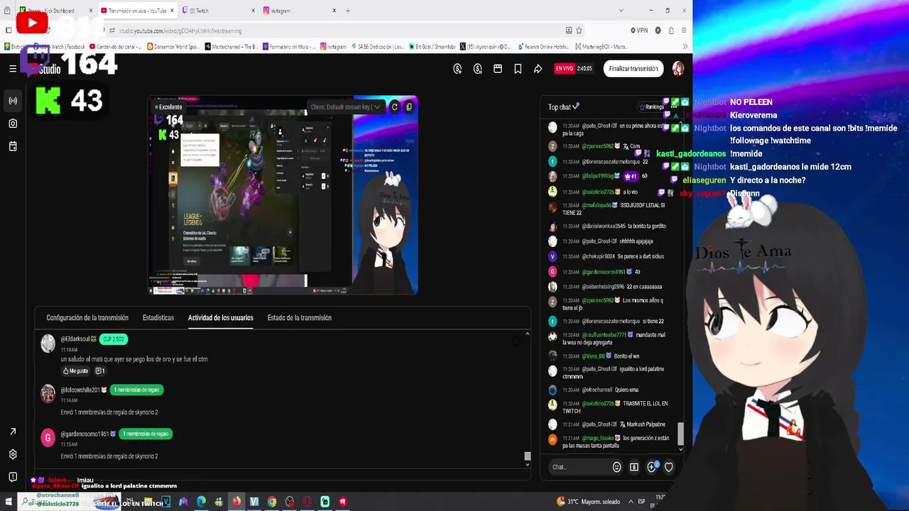This screenshot has height=511, width=909.
Task: Click the first monetization dollar icon
Action: pyautogui.click(x=457, y=69)
